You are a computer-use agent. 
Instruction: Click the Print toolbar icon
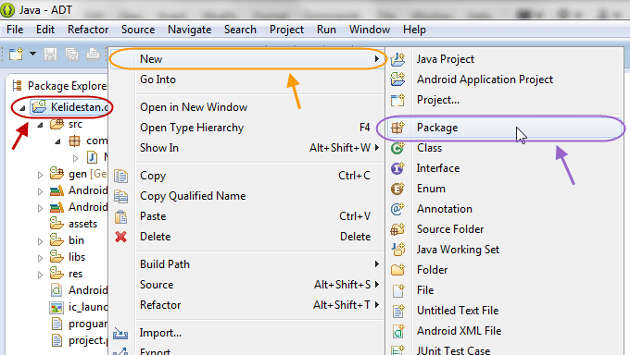93,55
